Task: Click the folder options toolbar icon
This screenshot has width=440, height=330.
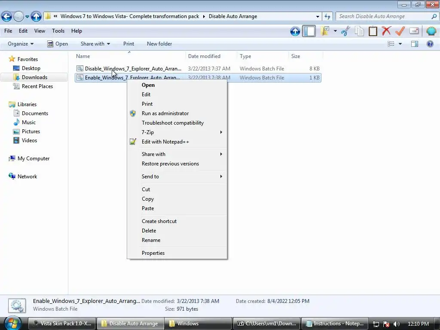Action: point(325,31)
